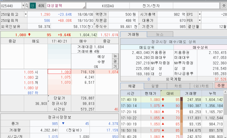227x138 pixels.
Task: Click the 누적 column header
Action: [213, 93]
